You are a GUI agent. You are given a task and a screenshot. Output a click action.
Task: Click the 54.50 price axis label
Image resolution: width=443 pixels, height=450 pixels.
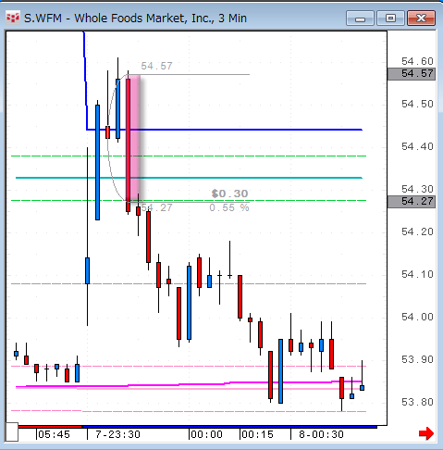click(417, 104)
